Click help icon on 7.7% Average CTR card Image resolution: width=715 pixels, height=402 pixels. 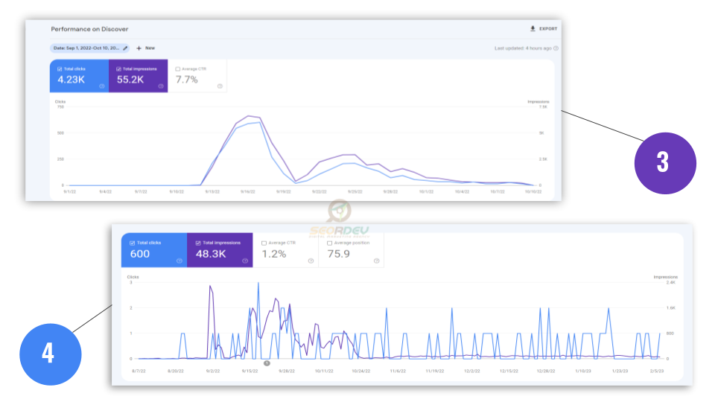[220, 86]
